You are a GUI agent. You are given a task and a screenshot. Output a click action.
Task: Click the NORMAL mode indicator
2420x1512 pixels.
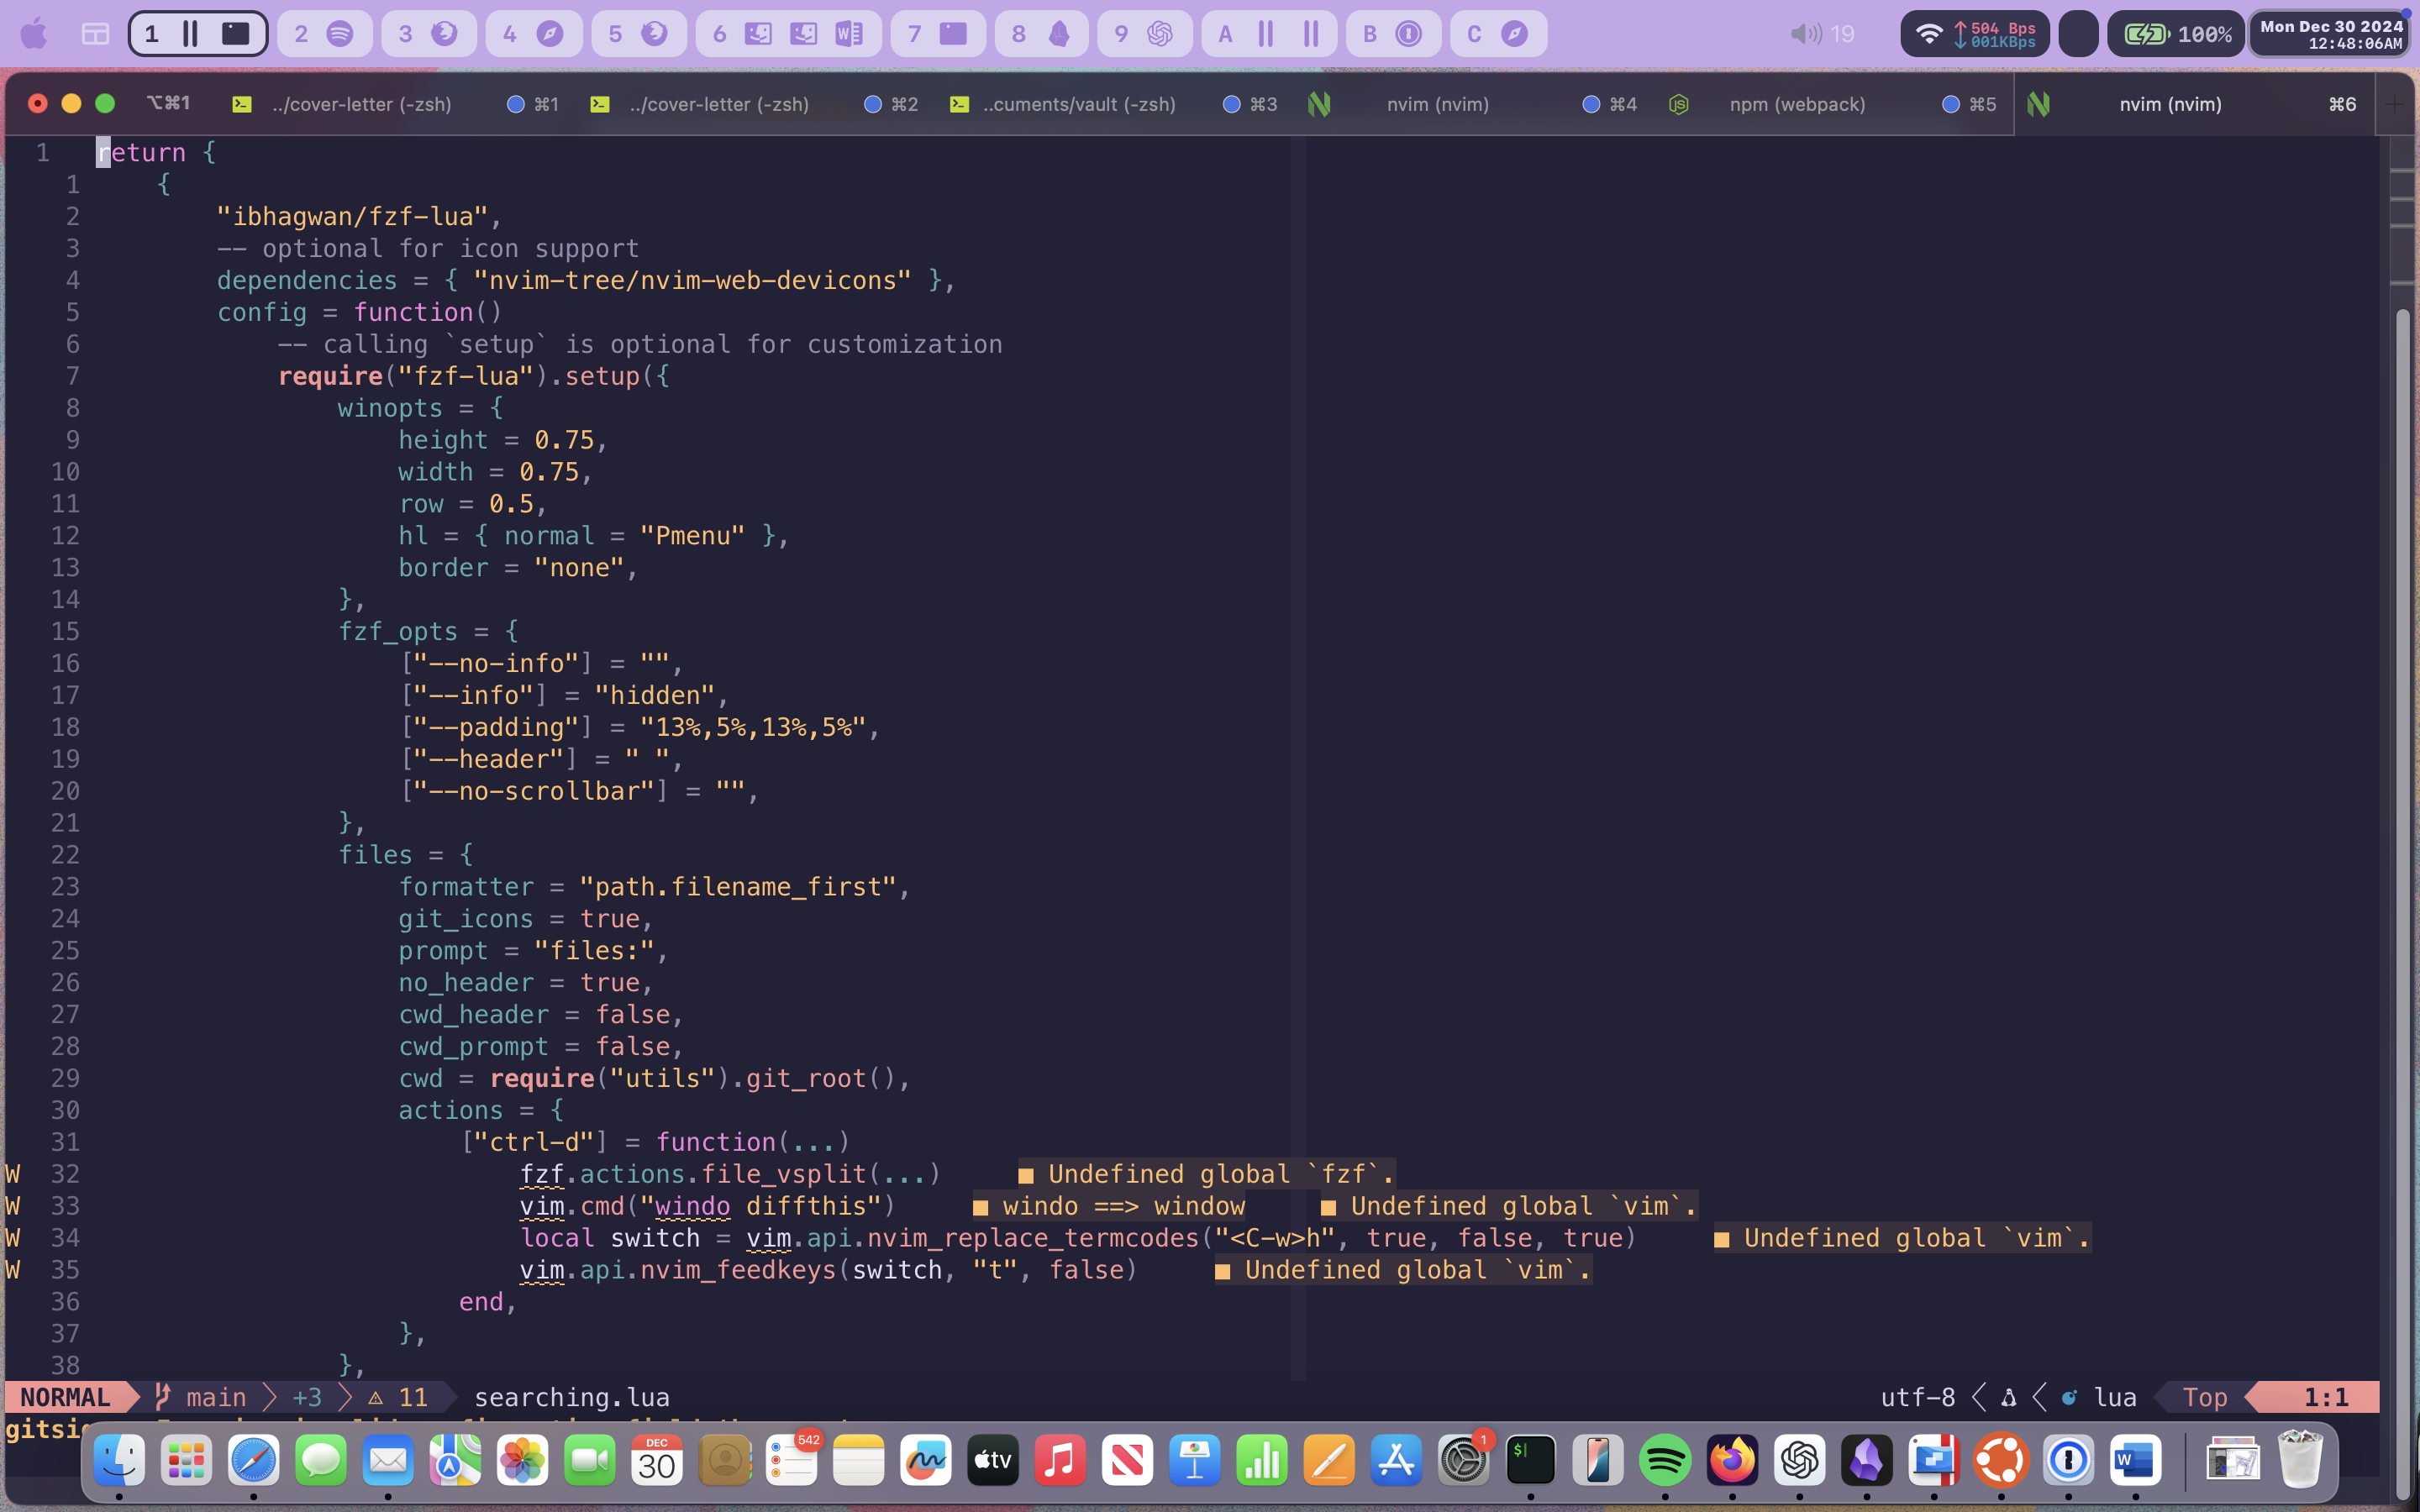[x=65, y=1397]
